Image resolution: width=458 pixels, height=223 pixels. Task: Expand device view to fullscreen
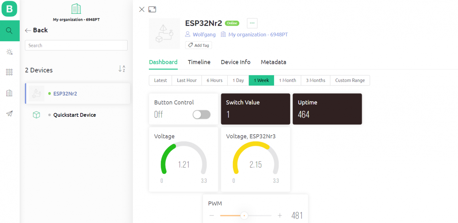(x=152, y=9)
